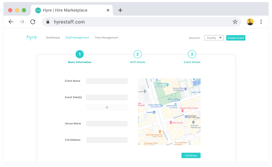Click the Hilton Toronto map pin

[171, 123]
